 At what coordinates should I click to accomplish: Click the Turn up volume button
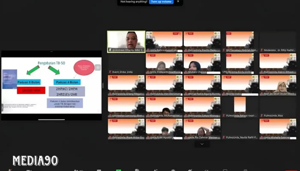(161, 2)
